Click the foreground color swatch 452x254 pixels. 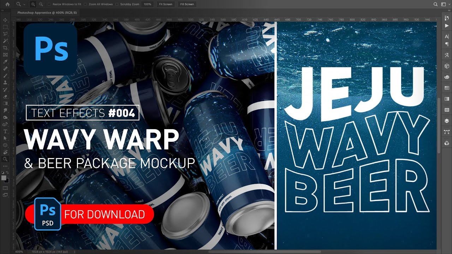(4, 178)
